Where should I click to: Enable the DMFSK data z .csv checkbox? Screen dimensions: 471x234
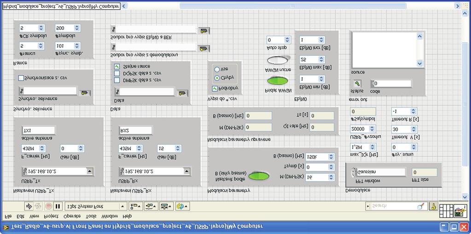pos(117,80)
